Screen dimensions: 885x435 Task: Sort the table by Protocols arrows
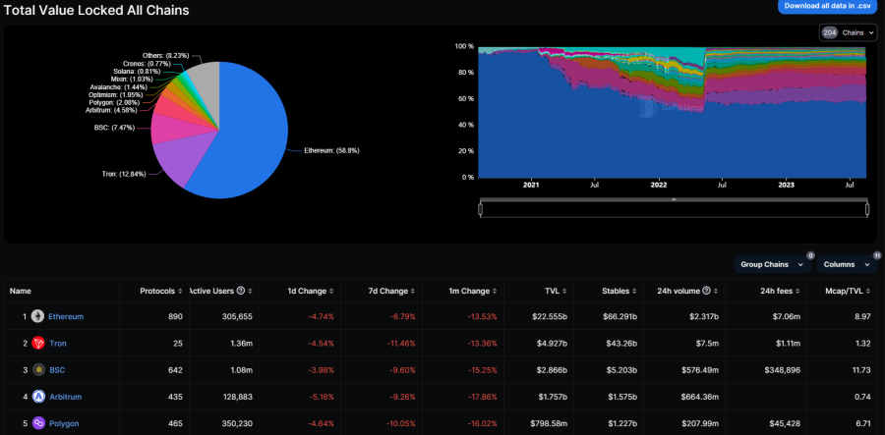point(180,292)
